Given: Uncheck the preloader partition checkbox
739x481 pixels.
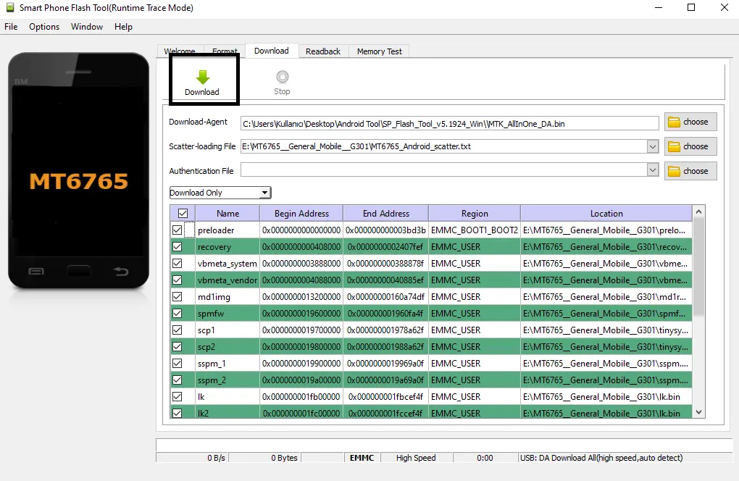Looking at the screenshot, I should point(178,230).
